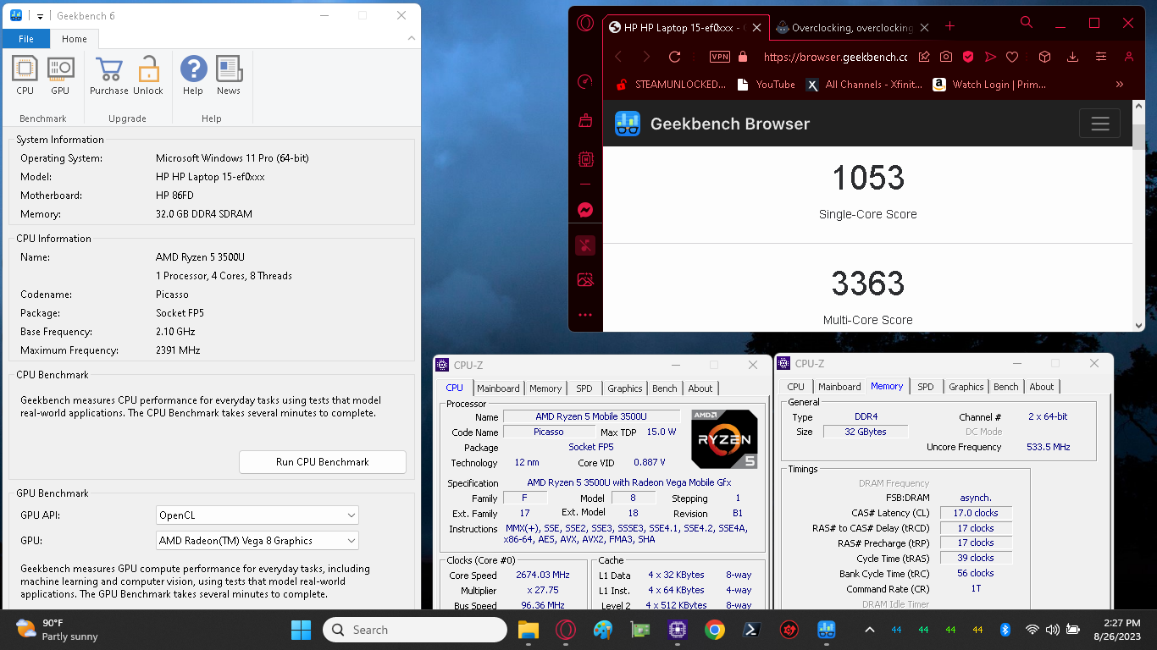
Task: Open Geekbench Help icon
Action: [193, 75]
